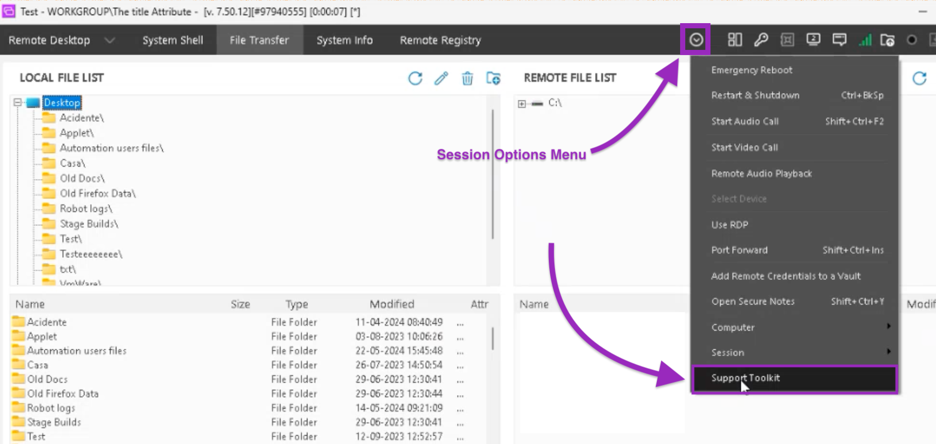936x444 pixels.
Task: Click the monitor number 2 display icon
Action: coord(813,40)
